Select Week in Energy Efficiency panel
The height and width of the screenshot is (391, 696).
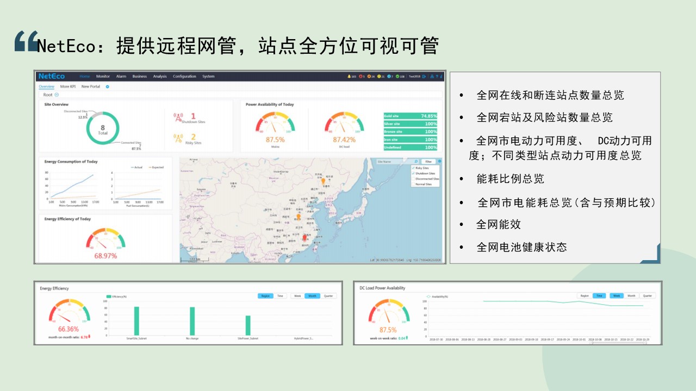[x=297, y=296]
